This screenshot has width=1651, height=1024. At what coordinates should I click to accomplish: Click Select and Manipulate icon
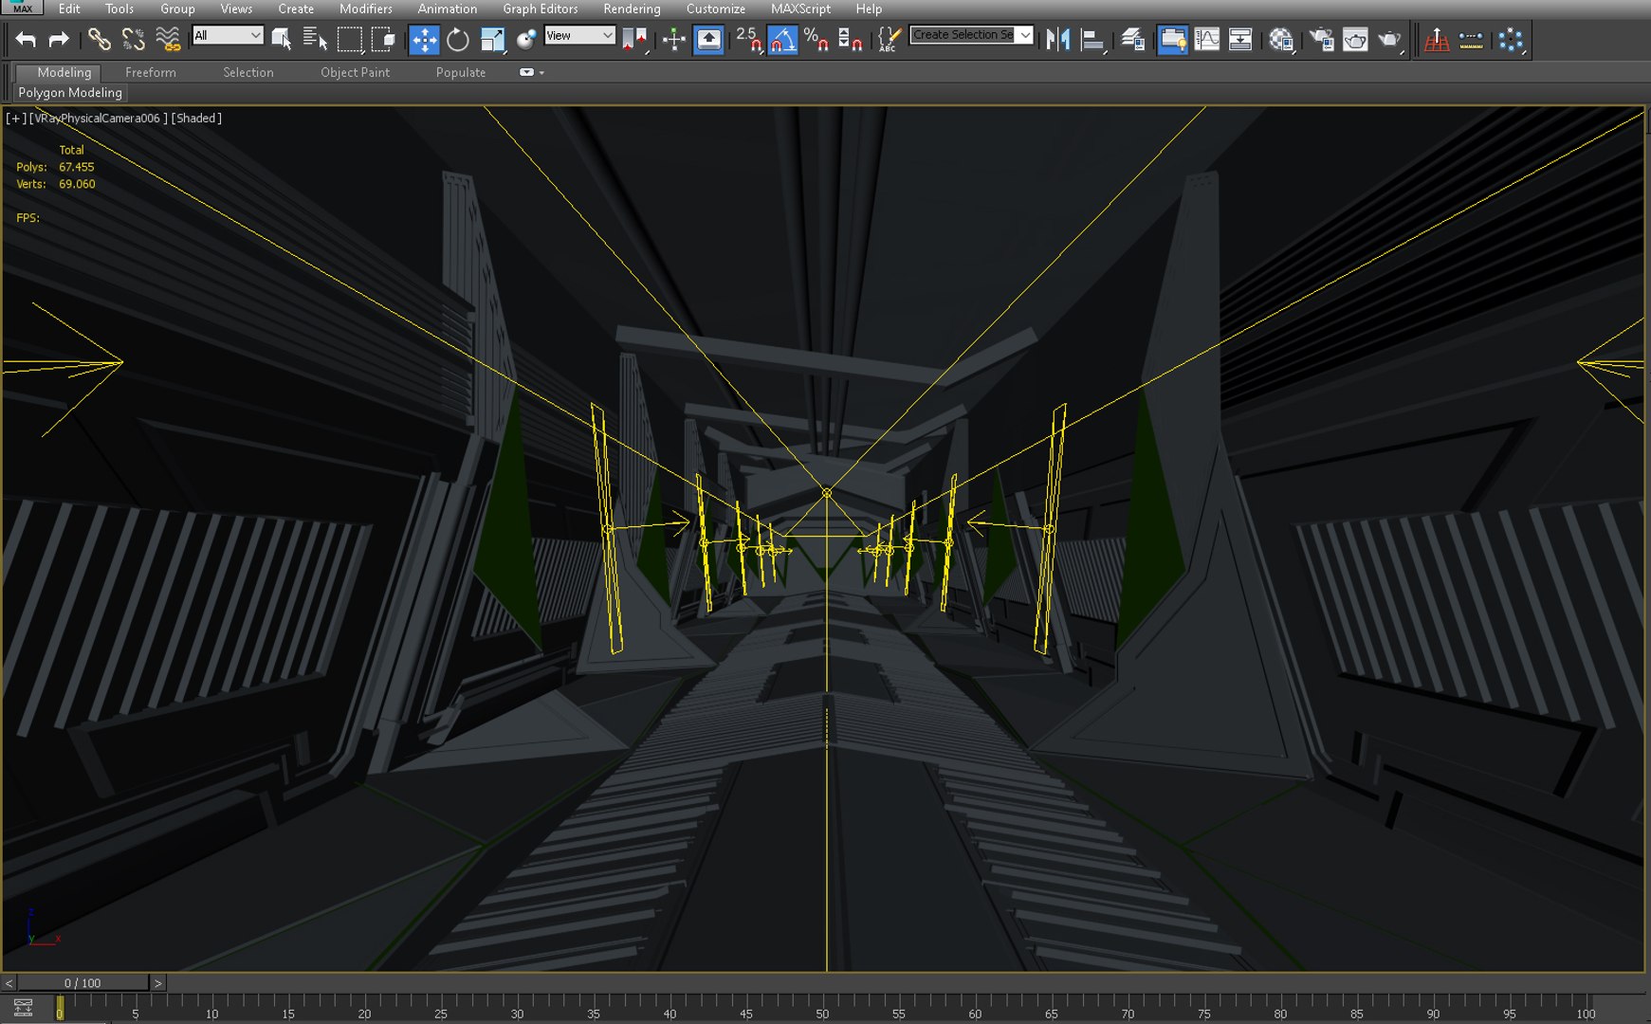(673, 40)
